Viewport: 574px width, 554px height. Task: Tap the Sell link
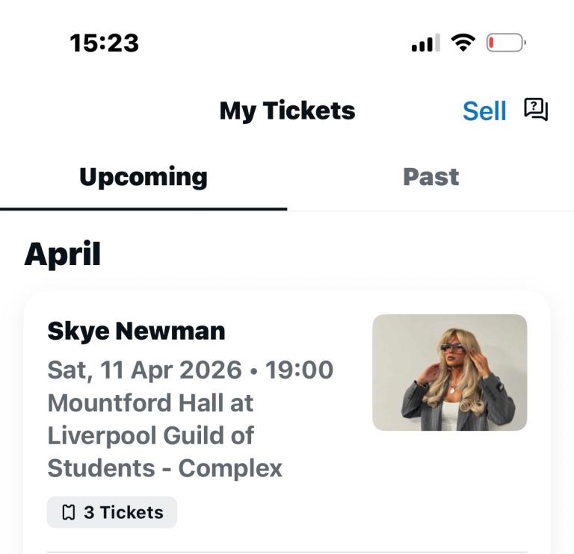(x=484, y=111)
